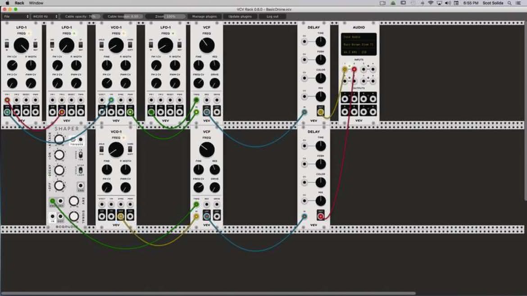Click red TRI output jack on second LFO-1
This screenshot has width=527, height=296.
tap(62, 112)
